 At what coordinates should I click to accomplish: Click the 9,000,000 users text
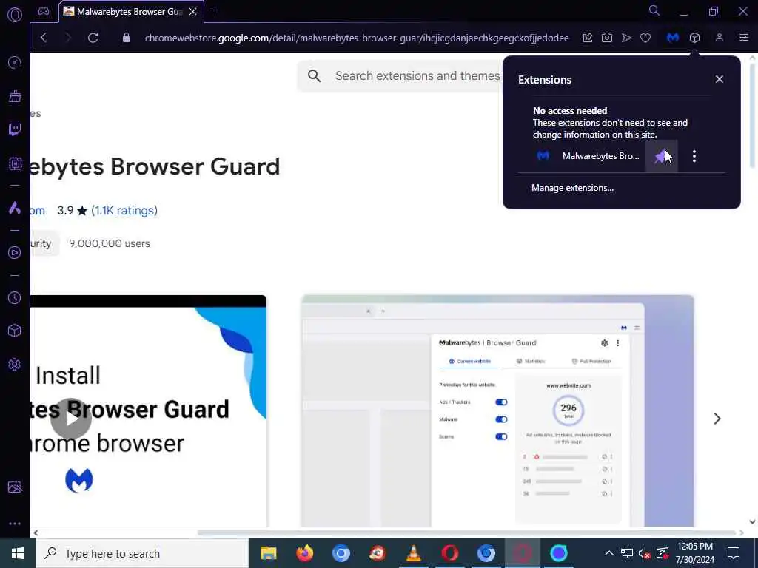coord(110,243)
